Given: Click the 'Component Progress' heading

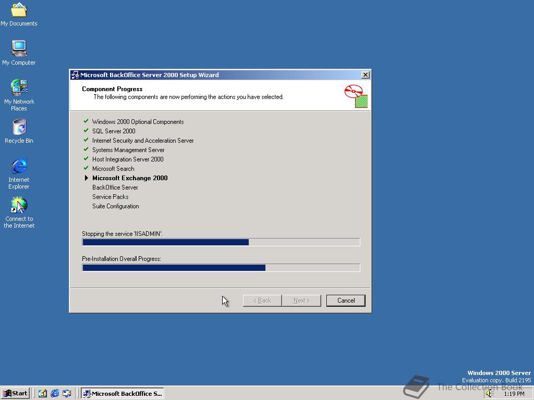Looking at the screenshot, I should pos(112,89).
